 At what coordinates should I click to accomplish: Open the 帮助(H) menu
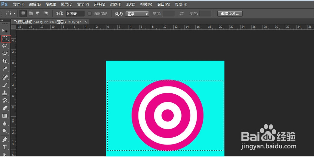point(181,4)
